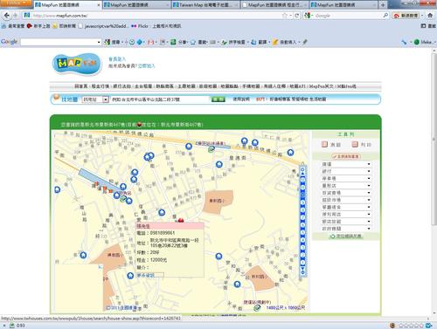437x329 pixels.
Task: Open the browser home page icon
Action: [430, 16]
